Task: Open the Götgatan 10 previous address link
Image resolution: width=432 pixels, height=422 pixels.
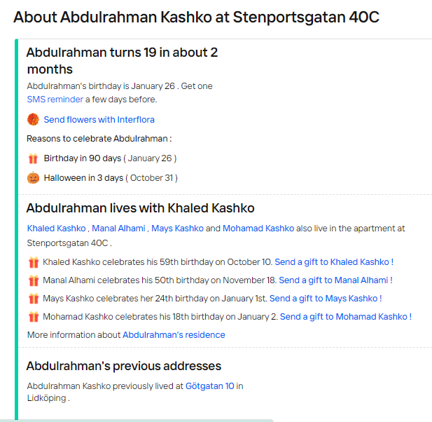Action: pyautogui.click(x=209, y=386)
